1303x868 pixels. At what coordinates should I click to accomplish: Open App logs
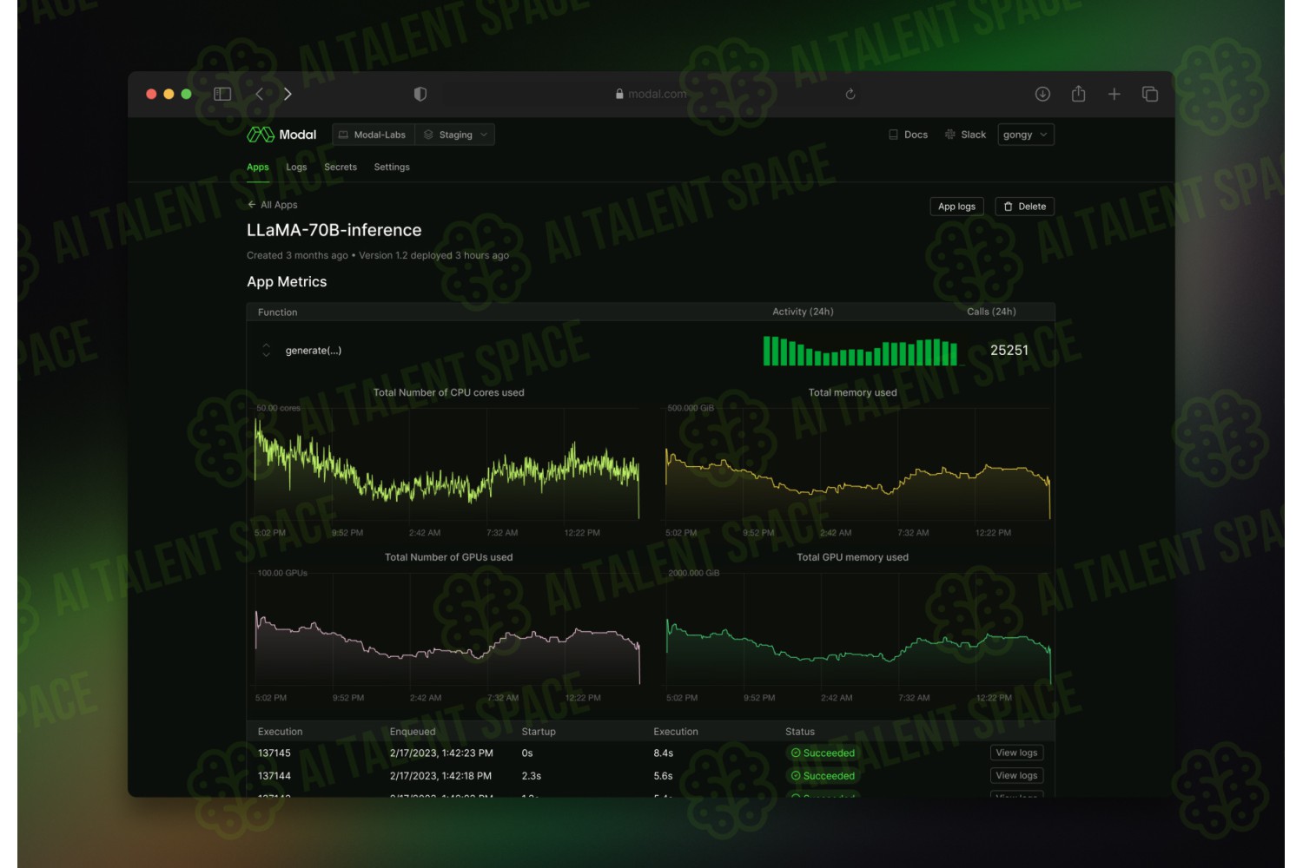coord(956,207)
